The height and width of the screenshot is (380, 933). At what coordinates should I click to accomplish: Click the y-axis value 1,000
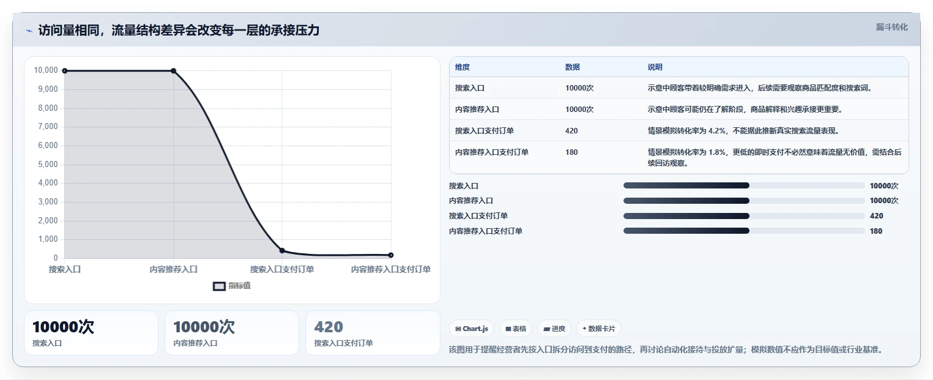pyautogui.click(x=48, y=239)
